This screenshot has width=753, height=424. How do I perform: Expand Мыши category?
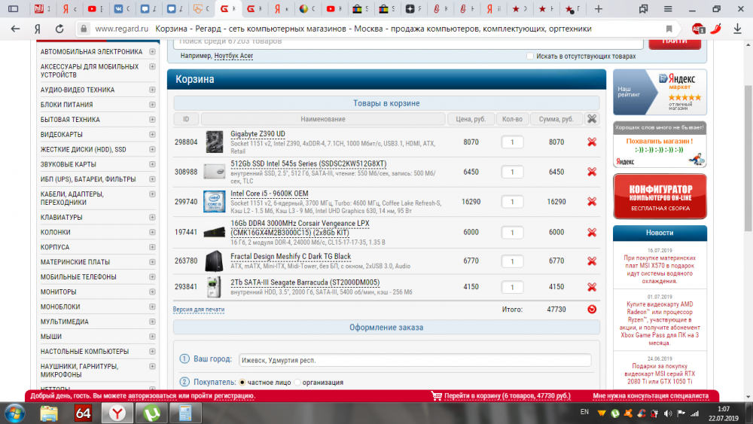[152, 336]
